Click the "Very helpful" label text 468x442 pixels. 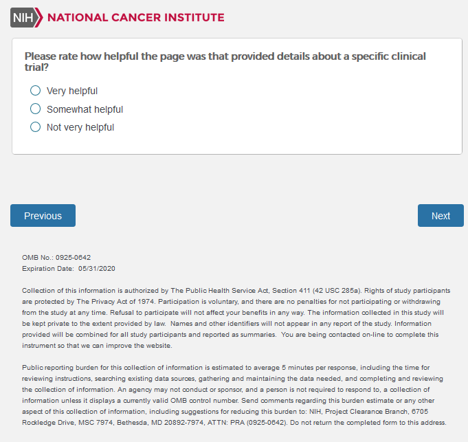click(x=72, y=91)
